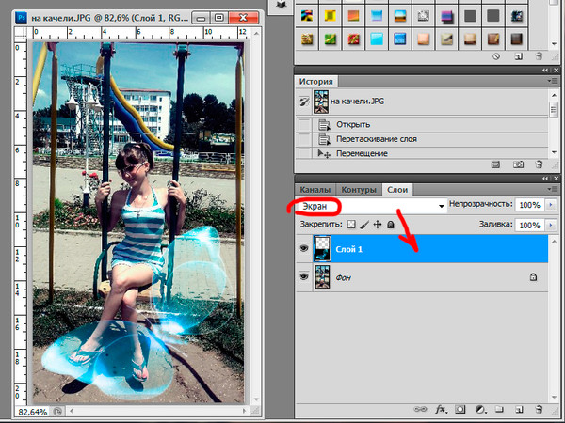565x423 pixels.
Task: Create a new layer in Layers panel
Action: [519, 409]
